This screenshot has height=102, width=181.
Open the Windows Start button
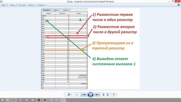tap(3, 100)
